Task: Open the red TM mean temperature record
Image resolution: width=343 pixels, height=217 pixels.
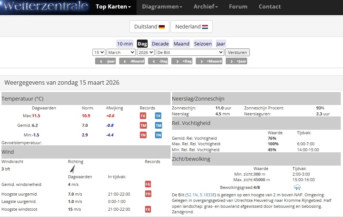Action: click(x=143, y=125)
